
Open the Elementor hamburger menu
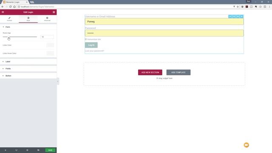coord(3,12)
